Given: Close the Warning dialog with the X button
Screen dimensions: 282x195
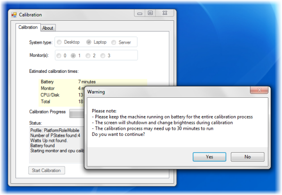Looking at the screenshot, I should 259,90.
